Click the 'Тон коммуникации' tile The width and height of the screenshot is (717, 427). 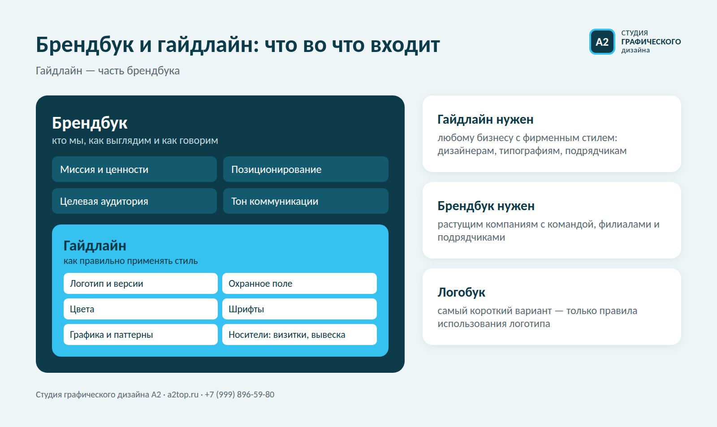306,201
